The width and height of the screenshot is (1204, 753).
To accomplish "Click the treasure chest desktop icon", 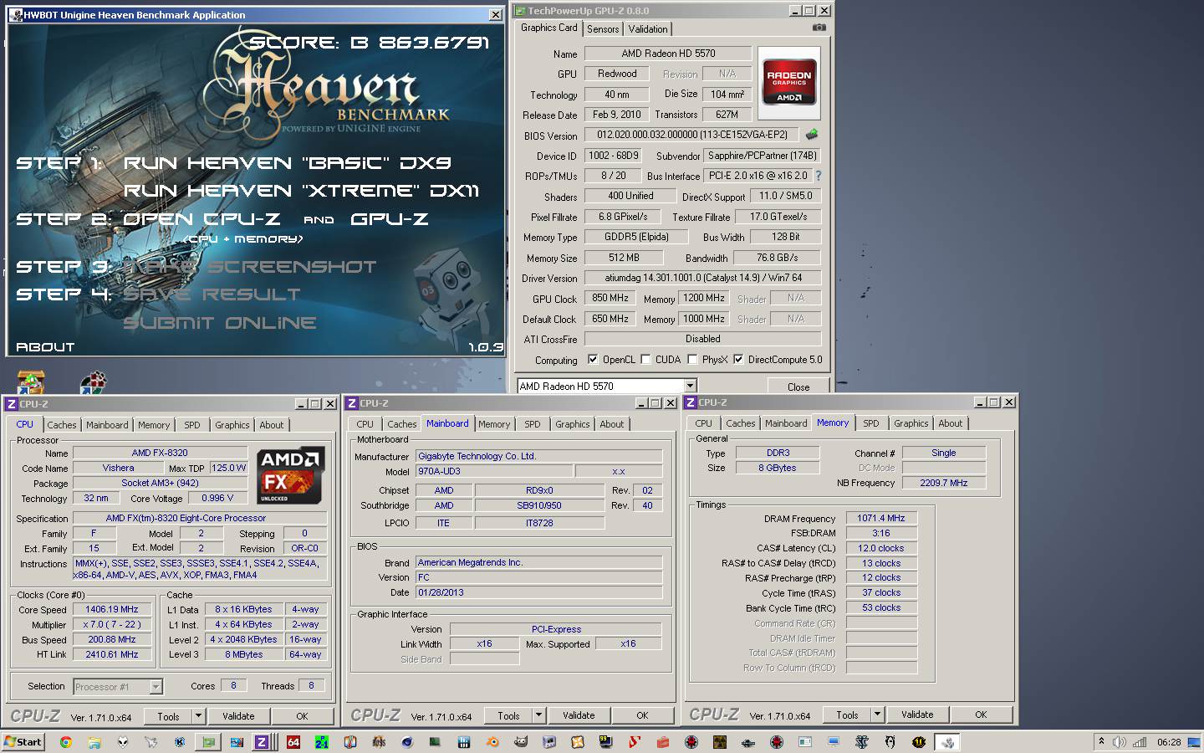I will coord(30,382).
